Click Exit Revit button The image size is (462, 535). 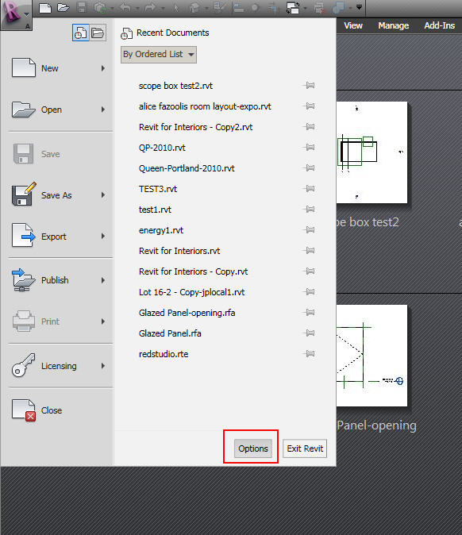coord(305,448)
